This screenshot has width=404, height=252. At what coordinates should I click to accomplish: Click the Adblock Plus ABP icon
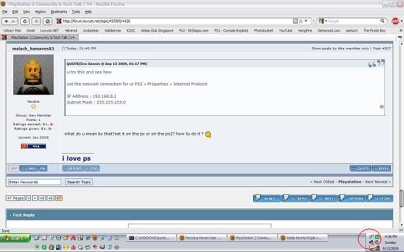pyautogui.click(x=395, y=21)
